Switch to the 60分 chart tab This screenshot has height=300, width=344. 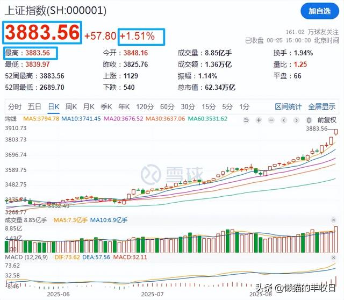pos(167,107)
